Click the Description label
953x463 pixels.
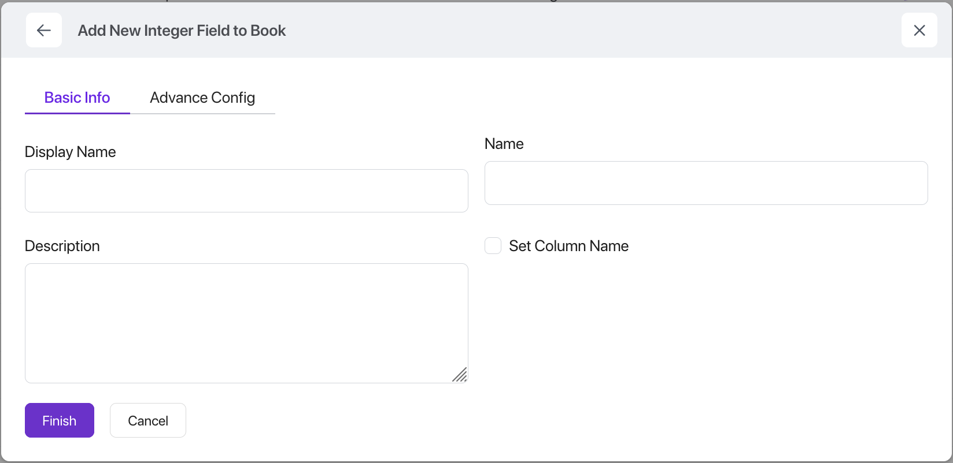tap(62, 246)
